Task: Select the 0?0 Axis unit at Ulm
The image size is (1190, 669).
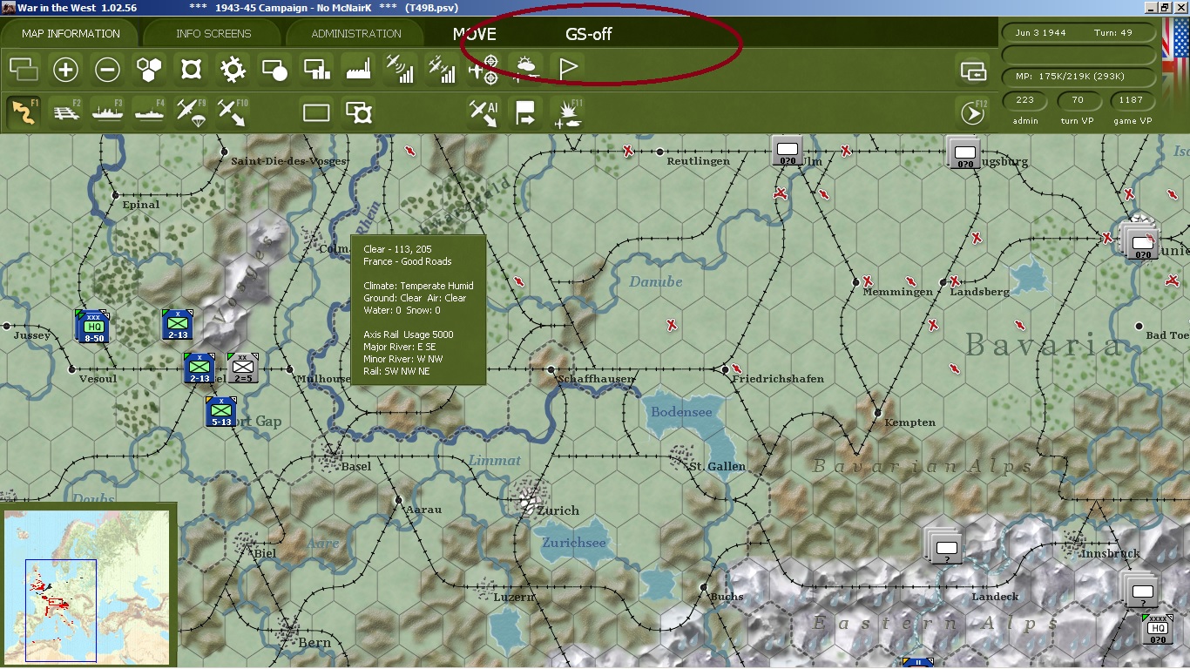Action: tap(787, 151)
